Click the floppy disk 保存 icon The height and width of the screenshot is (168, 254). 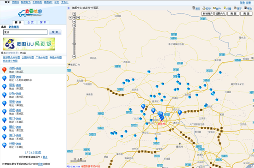[x=235, y=8]
